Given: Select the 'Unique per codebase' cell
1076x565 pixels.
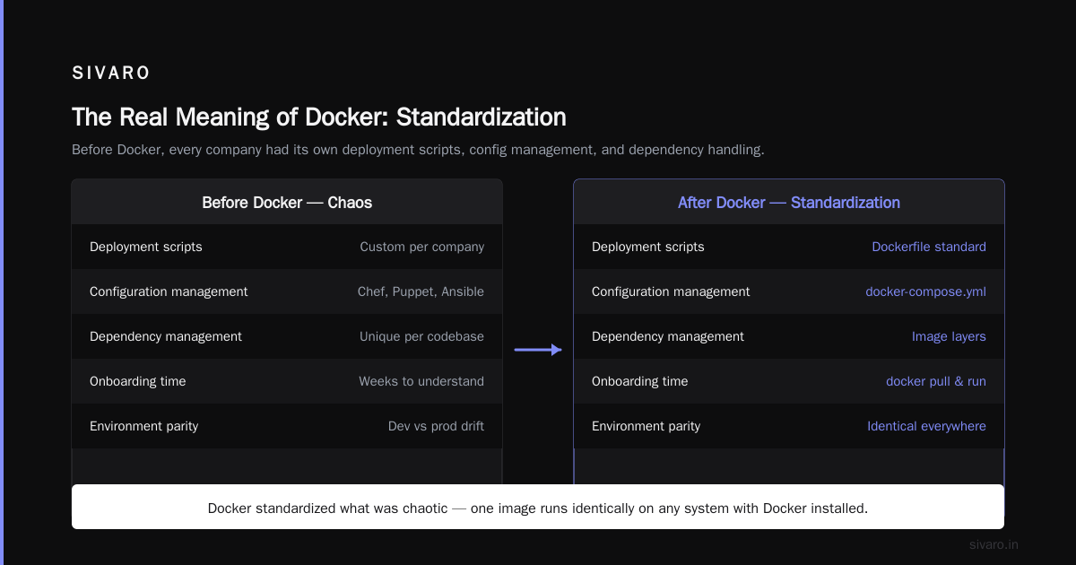Looking at the screenshot, I should coord(421,336).
